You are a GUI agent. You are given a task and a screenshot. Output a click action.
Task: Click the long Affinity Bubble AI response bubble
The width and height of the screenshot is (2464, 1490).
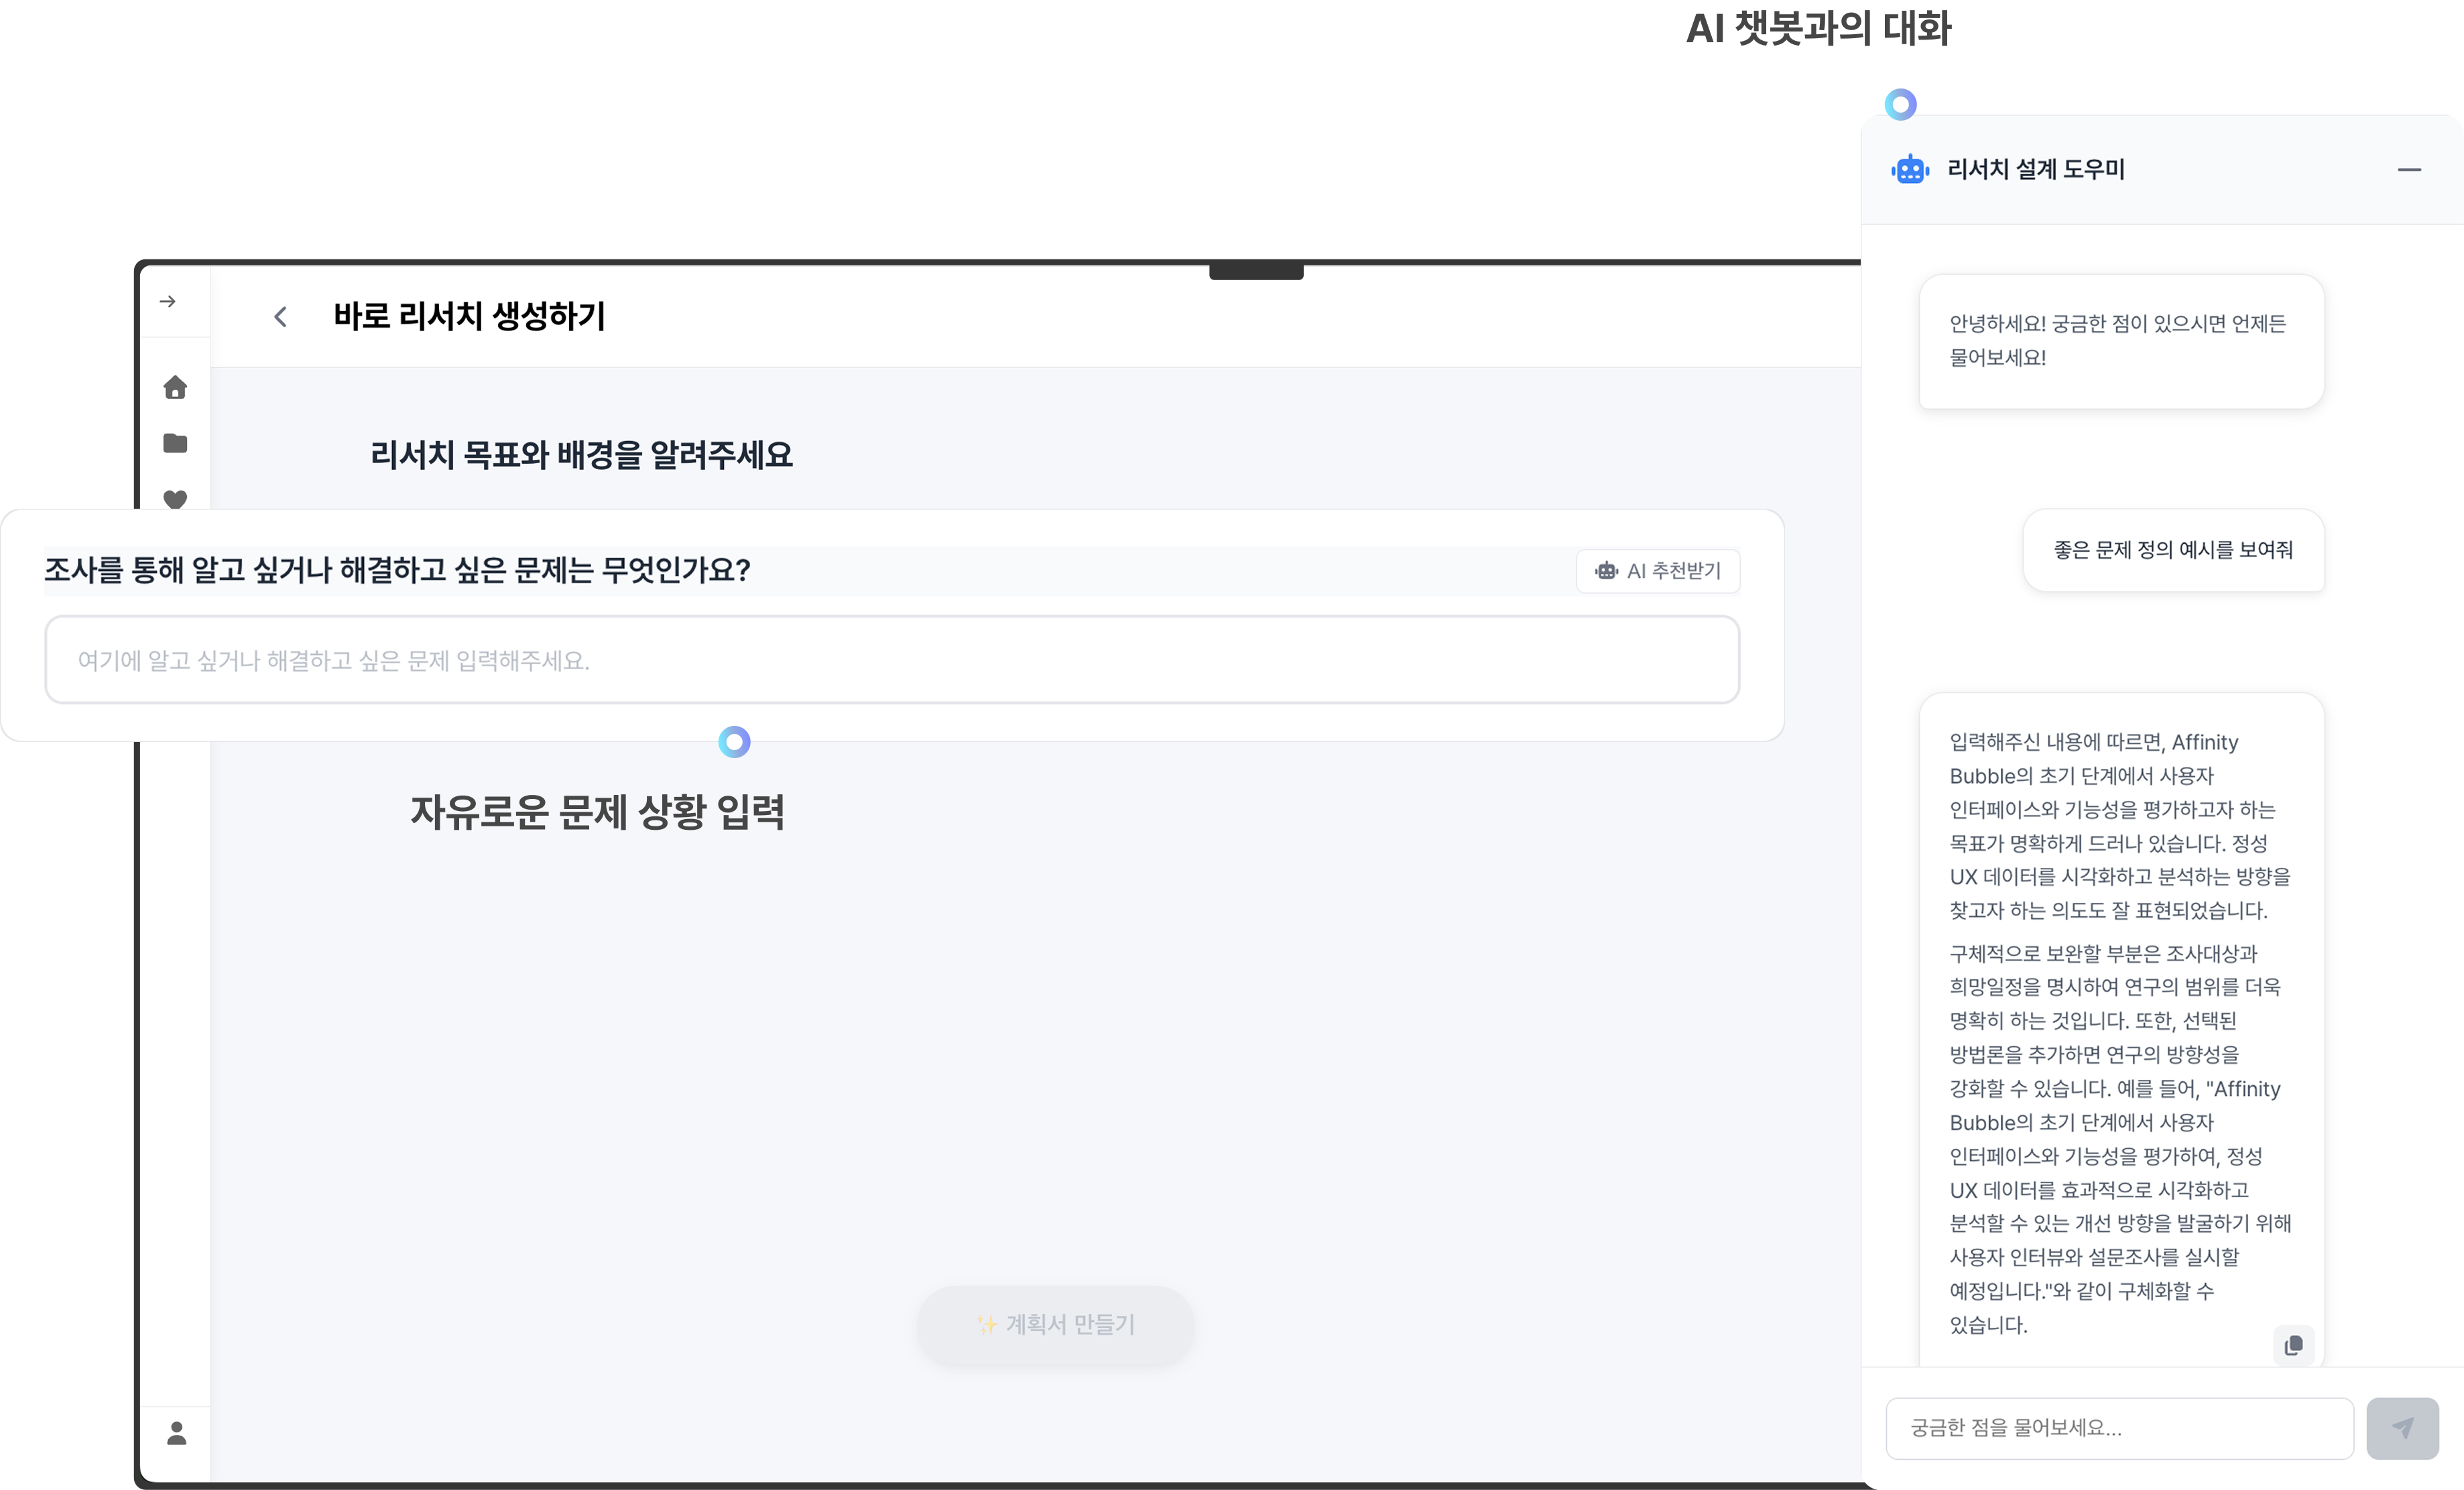tap(2120, 1030)
